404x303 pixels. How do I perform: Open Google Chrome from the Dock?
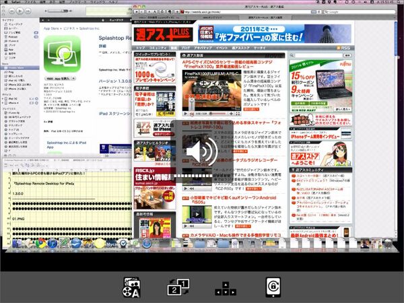[x=40, y=243]
